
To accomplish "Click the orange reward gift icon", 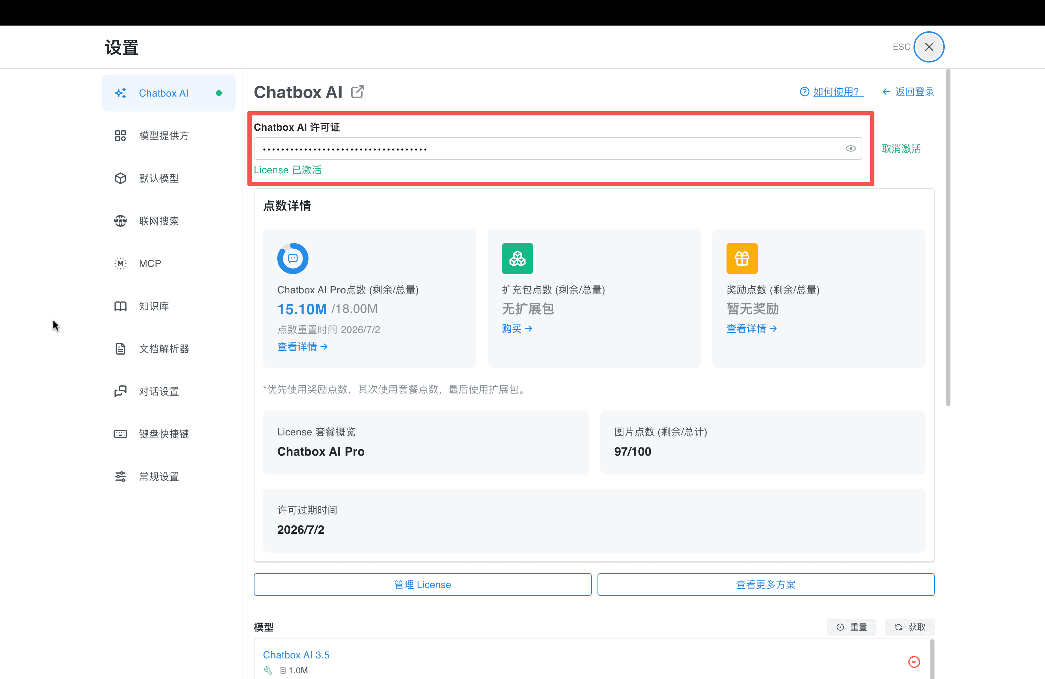I will (742, 258).
